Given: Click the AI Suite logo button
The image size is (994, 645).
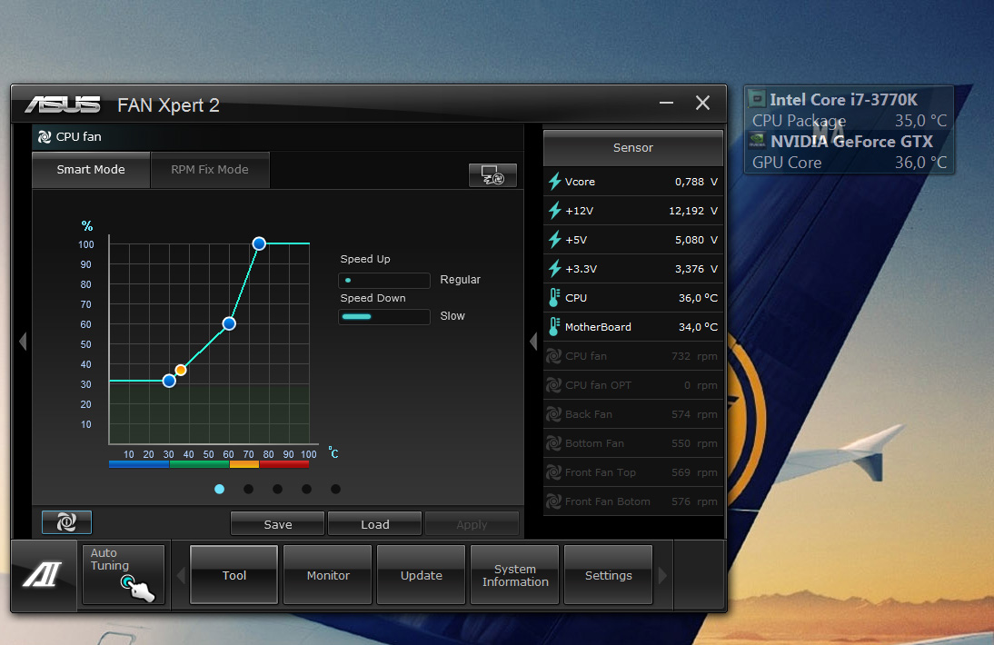Looking at the screenshot, I should (43, 575).
